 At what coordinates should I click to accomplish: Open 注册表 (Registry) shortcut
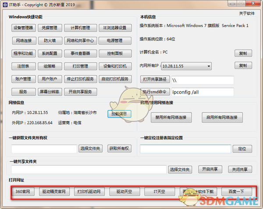(x=23, y=66)
